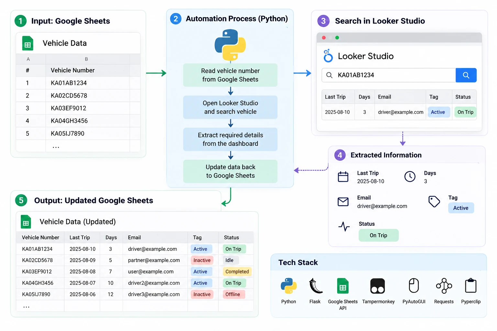Viewport: 497px width, 331px height.
Task: Click the 'Extract required details from the dashboard' step
Action: [230, 139]
